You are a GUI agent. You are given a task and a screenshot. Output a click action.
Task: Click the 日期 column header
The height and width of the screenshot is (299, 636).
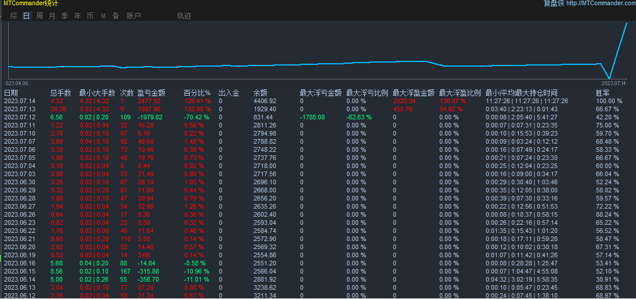pos(11,93)
